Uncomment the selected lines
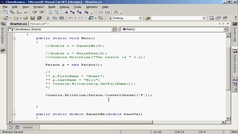 click(x=57, y=12)
